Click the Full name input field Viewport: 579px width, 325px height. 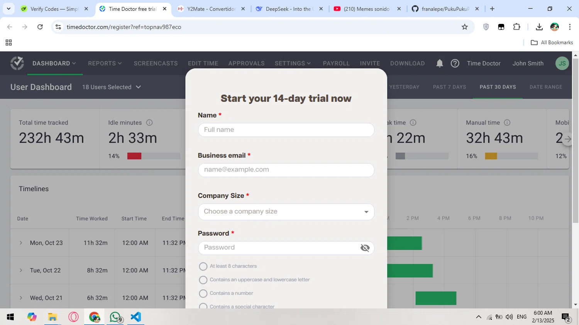[x=286, y=130]
